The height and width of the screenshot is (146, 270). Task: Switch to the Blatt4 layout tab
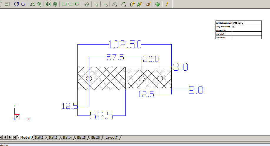(67, 137)
